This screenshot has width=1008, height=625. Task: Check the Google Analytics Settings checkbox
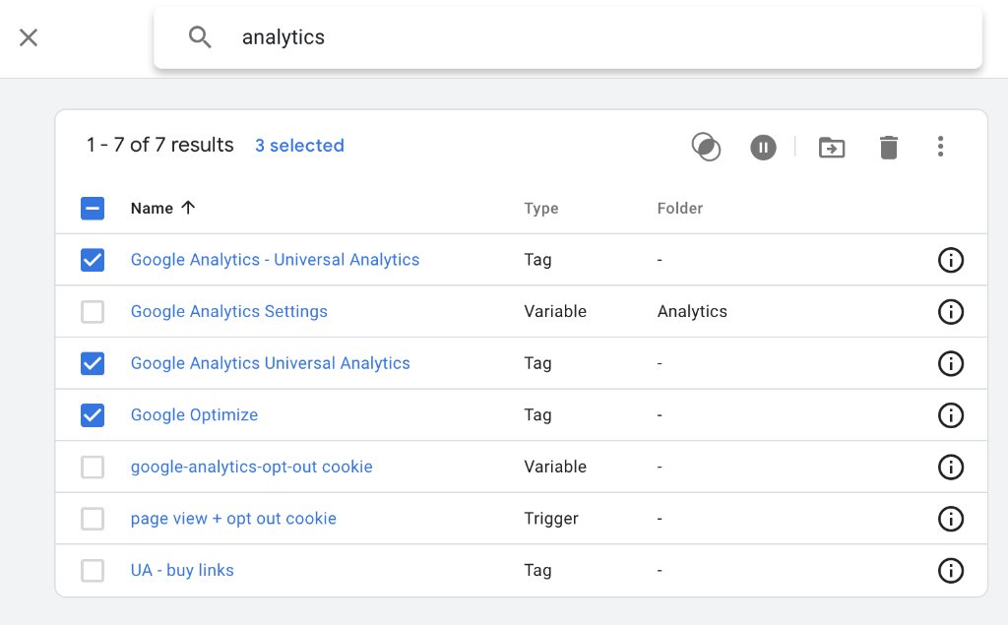pyautogui.click(x=93, y=312)
